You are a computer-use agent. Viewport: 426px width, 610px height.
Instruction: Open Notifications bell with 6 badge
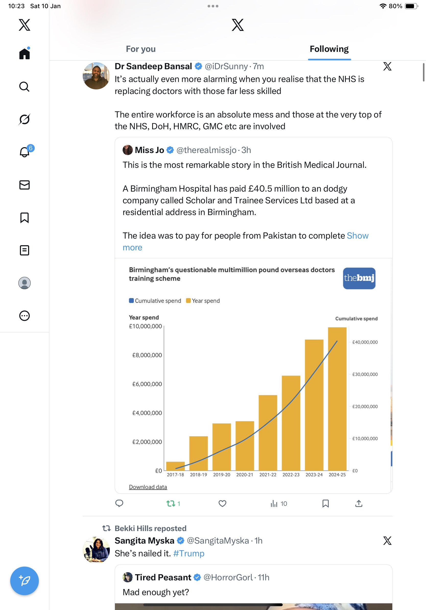pyautogui.click(x=25, y=152)
